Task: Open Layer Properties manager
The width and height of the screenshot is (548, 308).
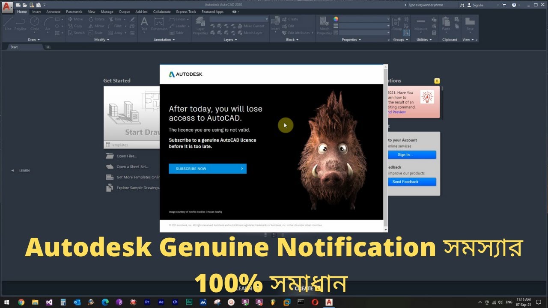Action: click(x=200, y=26)
